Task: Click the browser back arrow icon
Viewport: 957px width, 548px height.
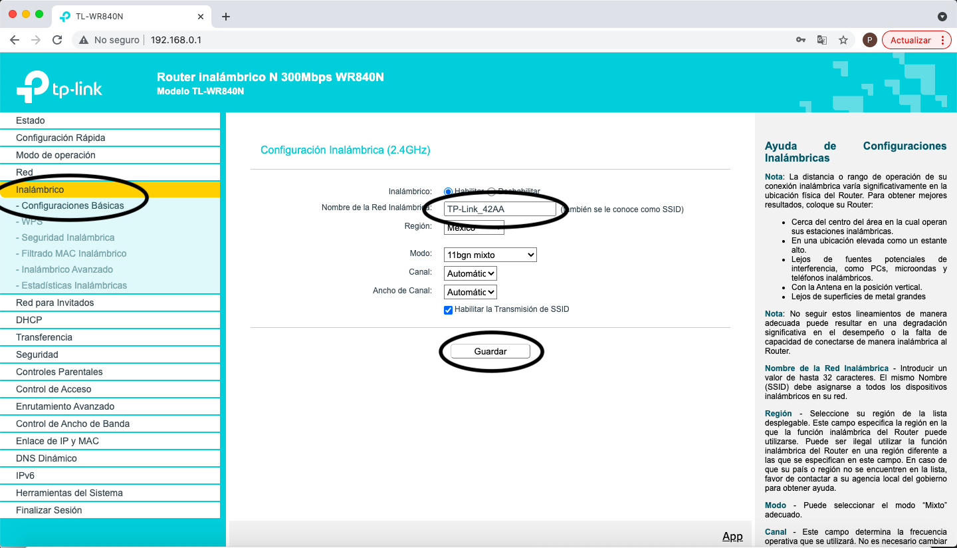Action: point(15,40)
